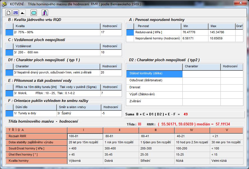
Task: Click RMR range cell '100-81'
Action: (x=85, y=136)
